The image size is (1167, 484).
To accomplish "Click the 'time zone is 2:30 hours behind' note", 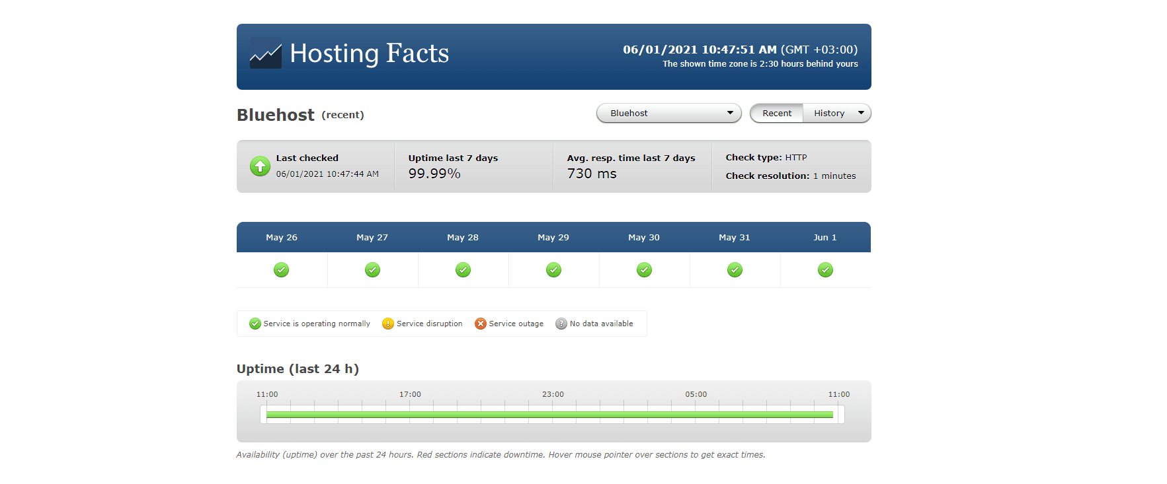I will coord(760,64).
